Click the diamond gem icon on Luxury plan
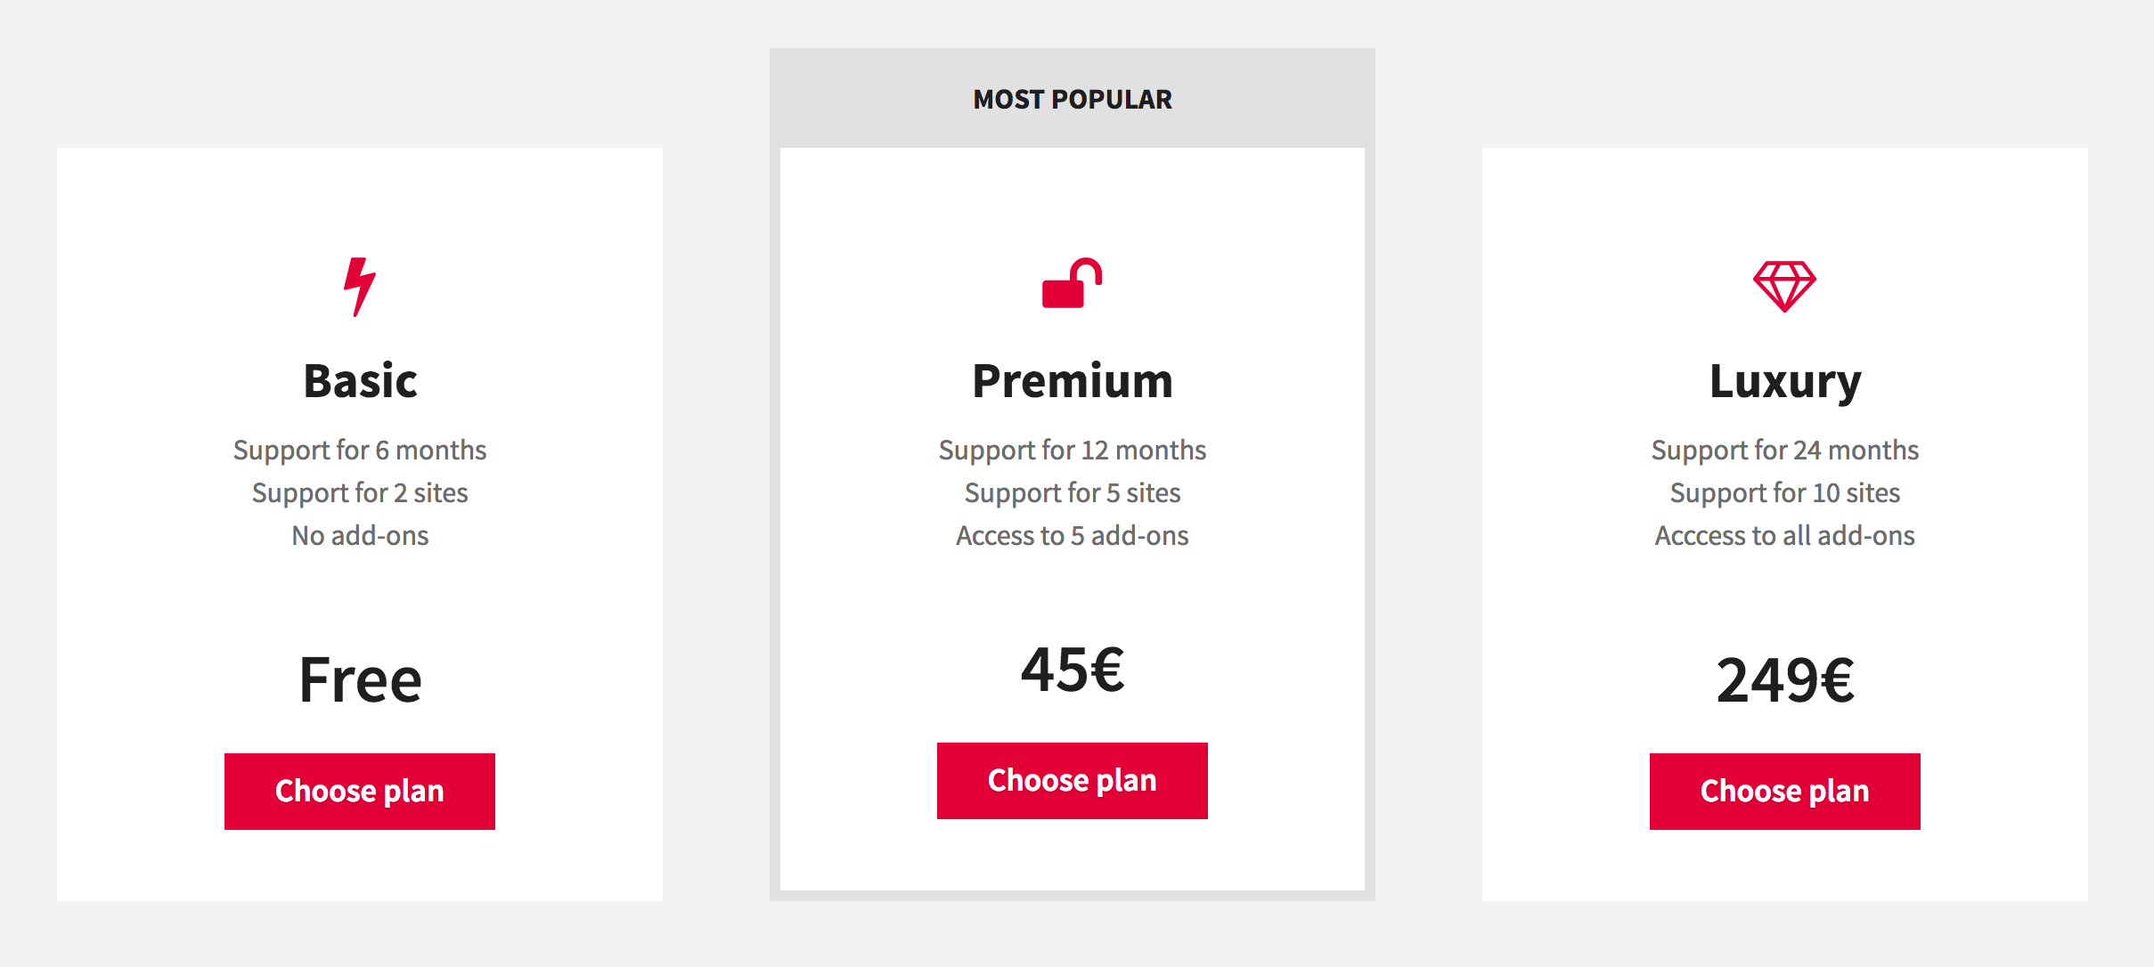Screen dimensions: 2154x967 click(x=1784, y=286)
